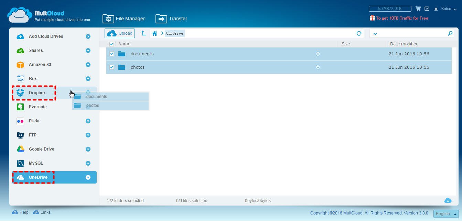Expand the Add Cloud Drives arrow
462x221 pixels.
click(88, 36)
